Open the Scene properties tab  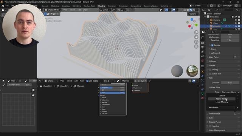click(x=203, y=56)
